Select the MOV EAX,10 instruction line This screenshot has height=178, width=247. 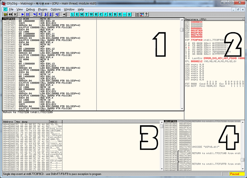pyautogui.click(x=91, y=21)
